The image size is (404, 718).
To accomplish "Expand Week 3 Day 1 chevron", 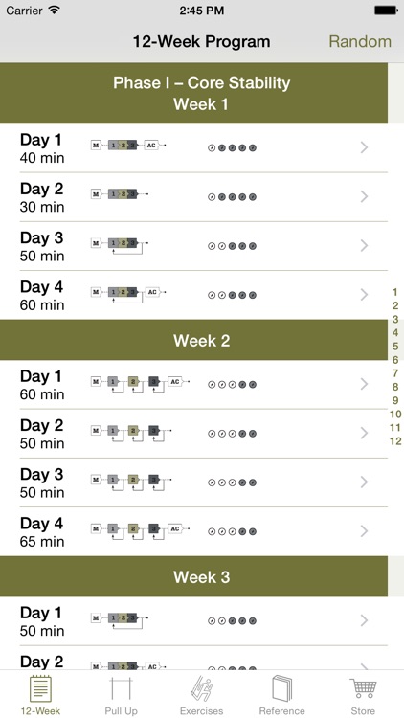I will coord(364,620).
